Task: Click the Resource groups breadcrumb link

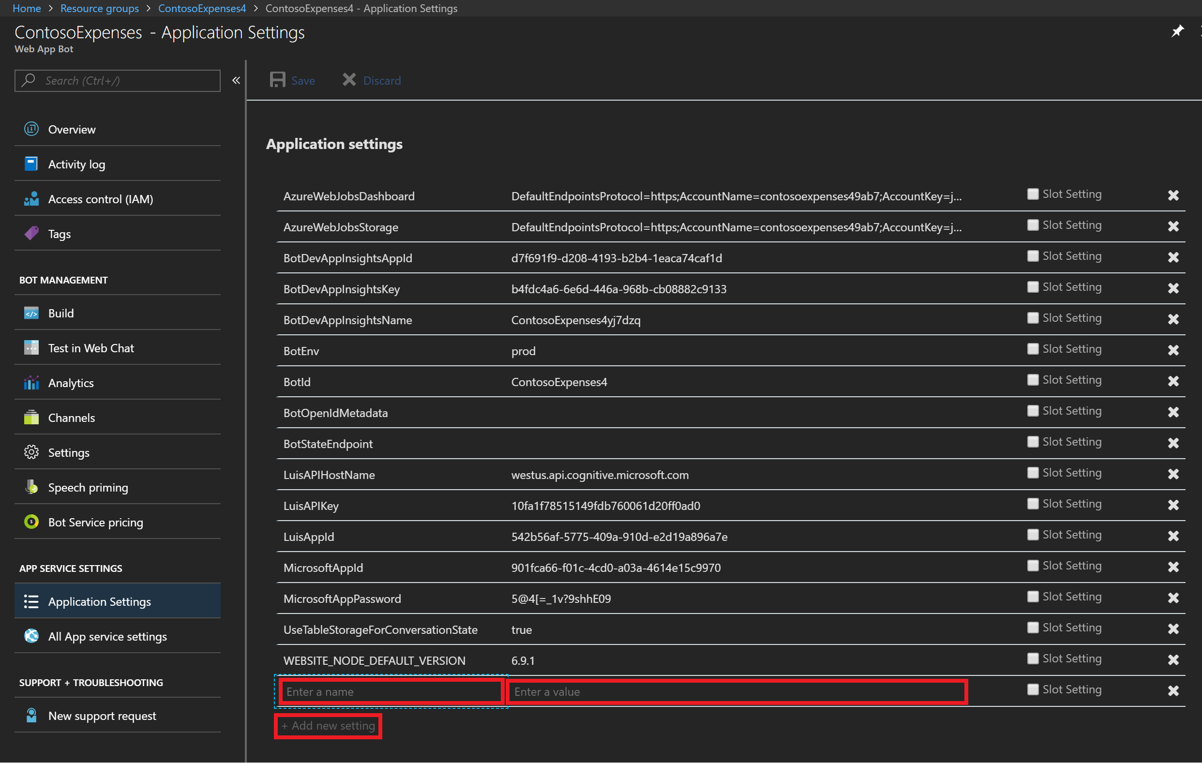Action: [x=99, y=8]
